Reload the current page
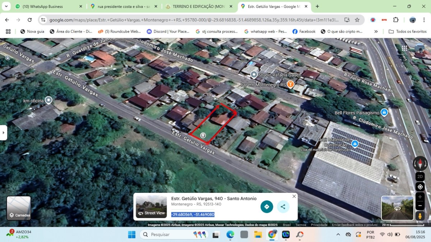 30,20
